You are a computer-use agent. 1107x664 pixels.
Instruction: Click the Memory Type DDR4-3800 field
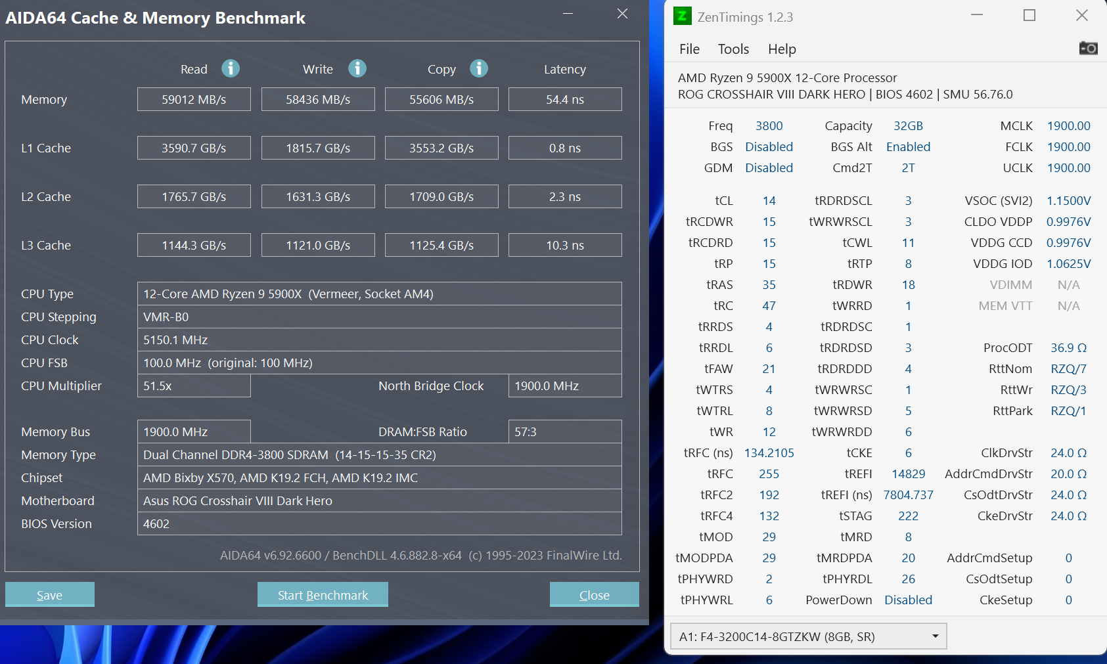[x=380, y=454]
